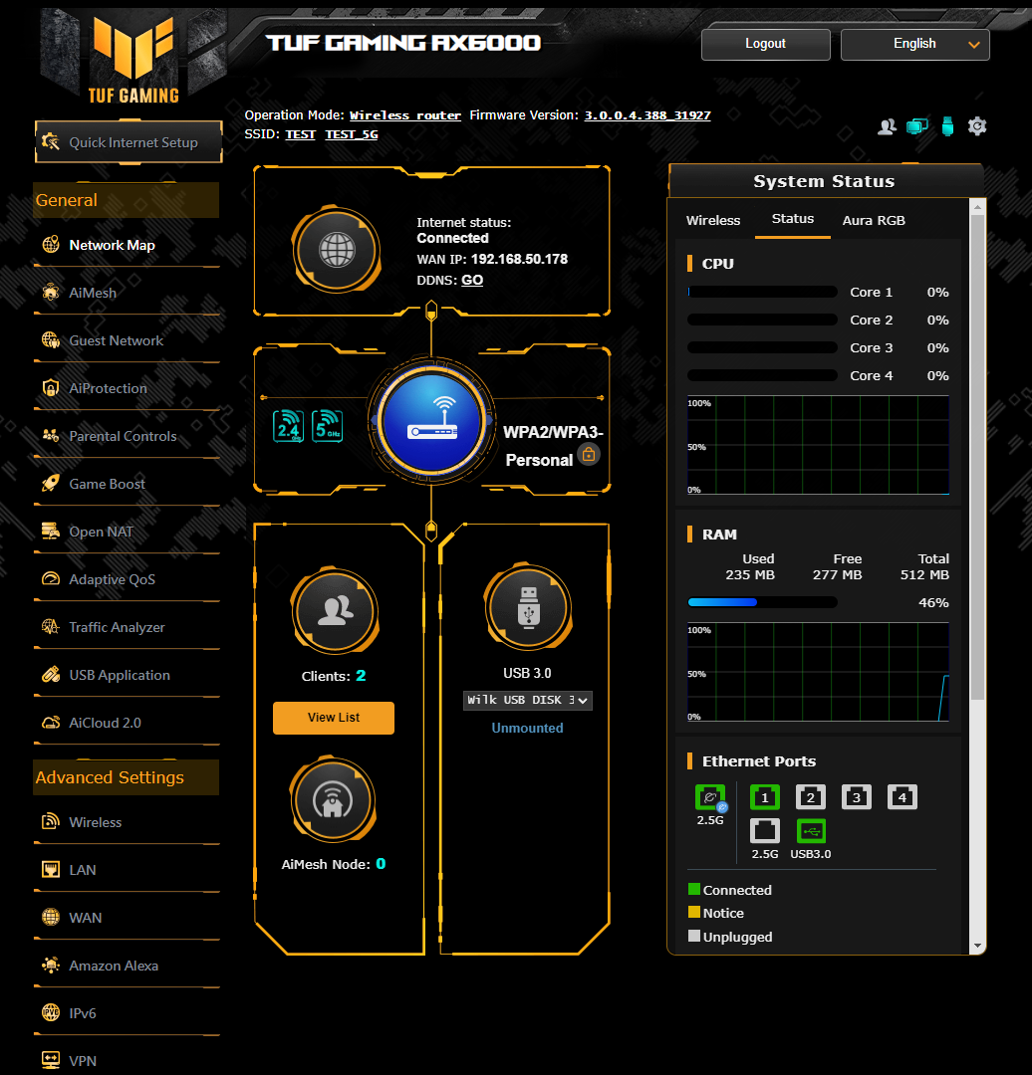The image size is (1032, 1075).
Task: Open Amazon Alexa settings
Action: pos(127,966)
